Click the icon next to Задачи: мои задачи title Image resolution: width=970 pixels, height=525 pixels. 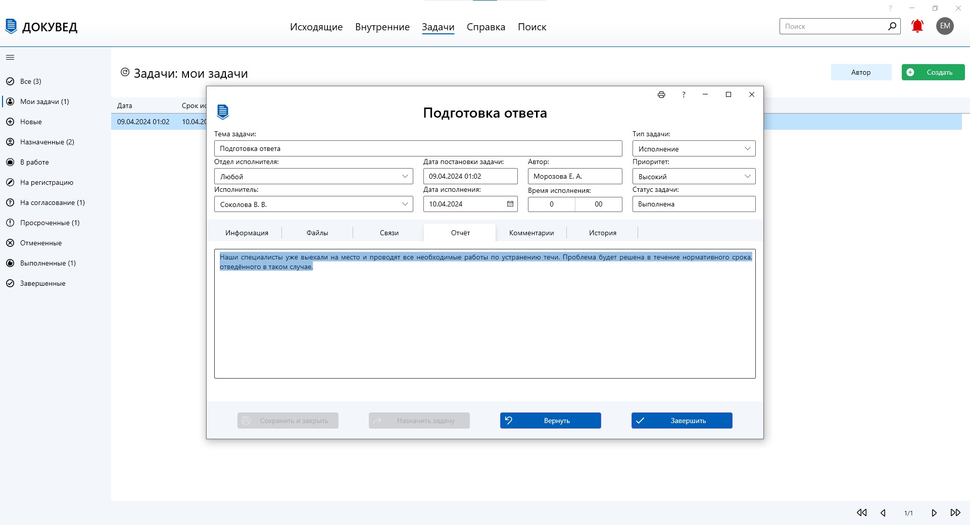(125, 73)
